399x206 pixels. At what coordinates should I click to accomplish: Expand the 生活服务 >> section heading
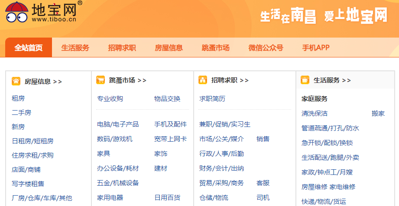coord(332,80)
